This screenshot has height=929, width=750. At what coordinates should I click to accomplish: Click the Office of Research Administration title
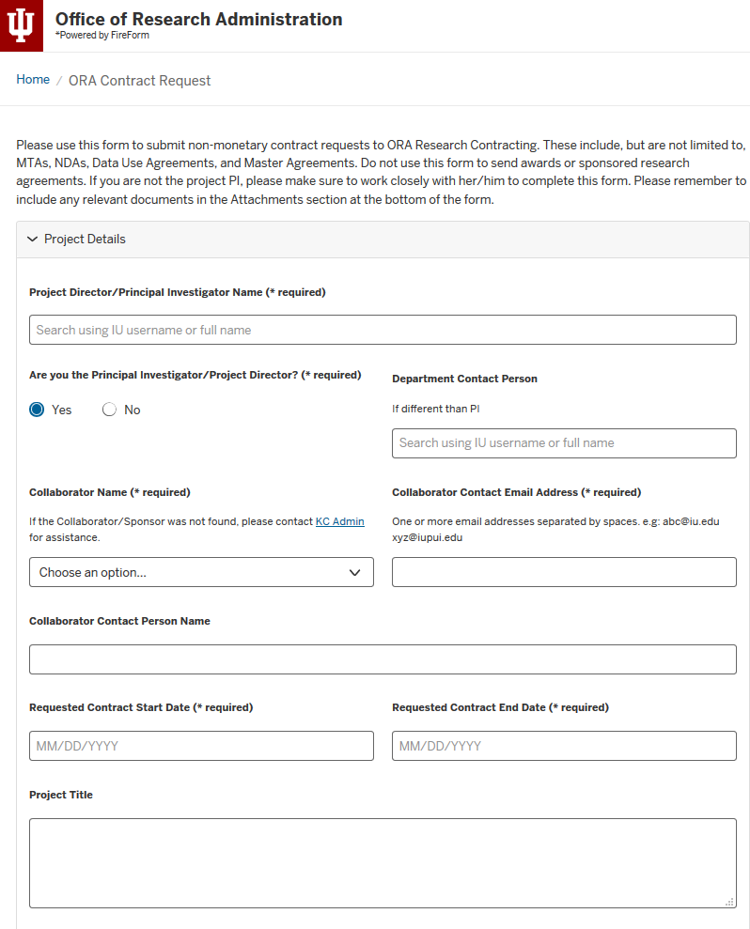[198, 19]
